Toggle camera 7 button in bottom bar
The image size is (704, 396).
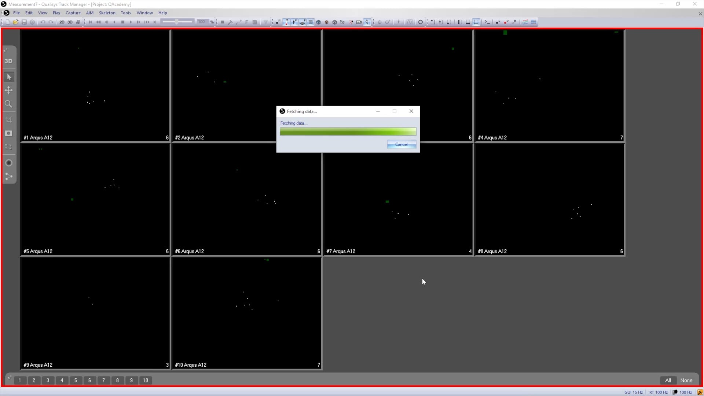(103, 380)
